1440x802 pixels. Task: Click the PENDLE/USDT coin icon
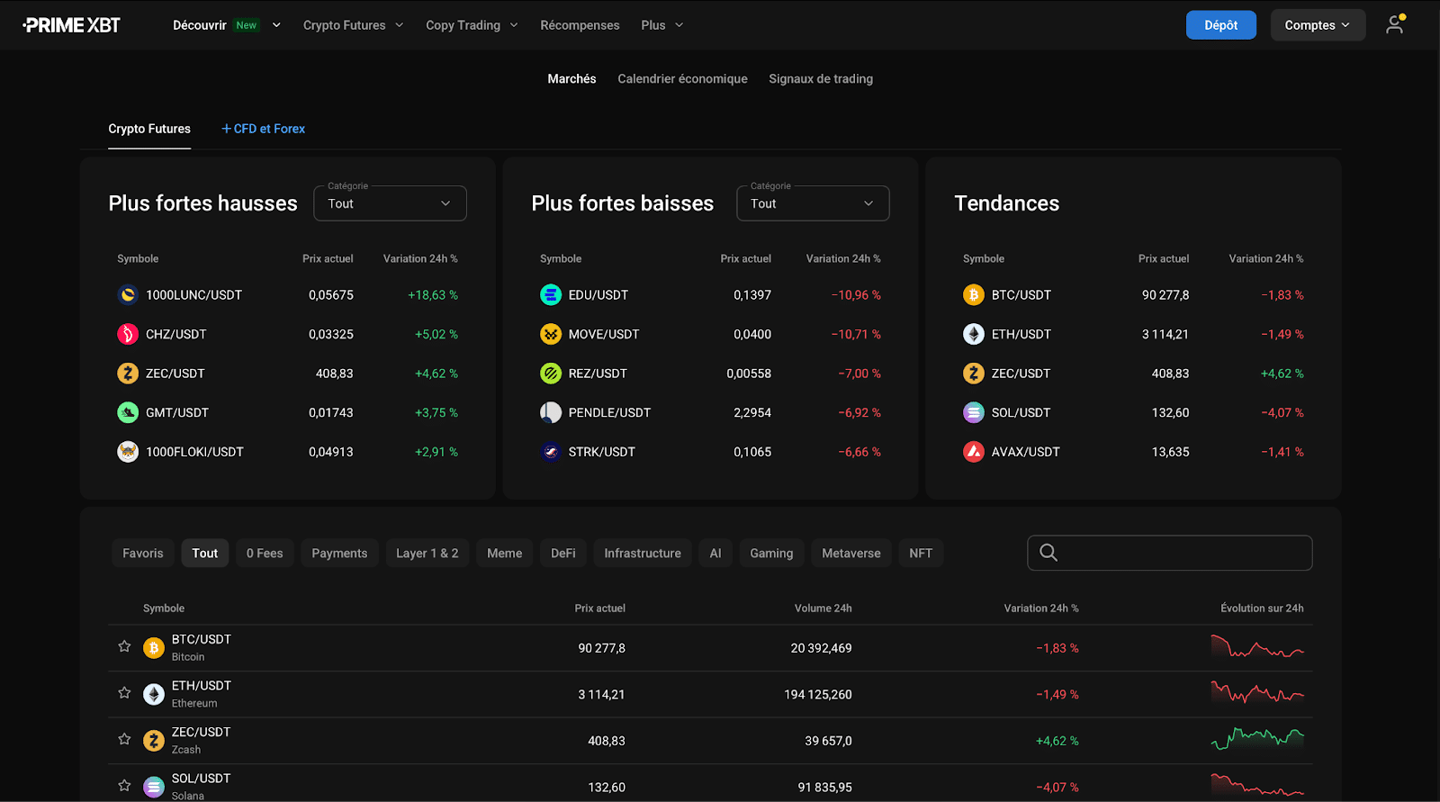tap(551, 412)
